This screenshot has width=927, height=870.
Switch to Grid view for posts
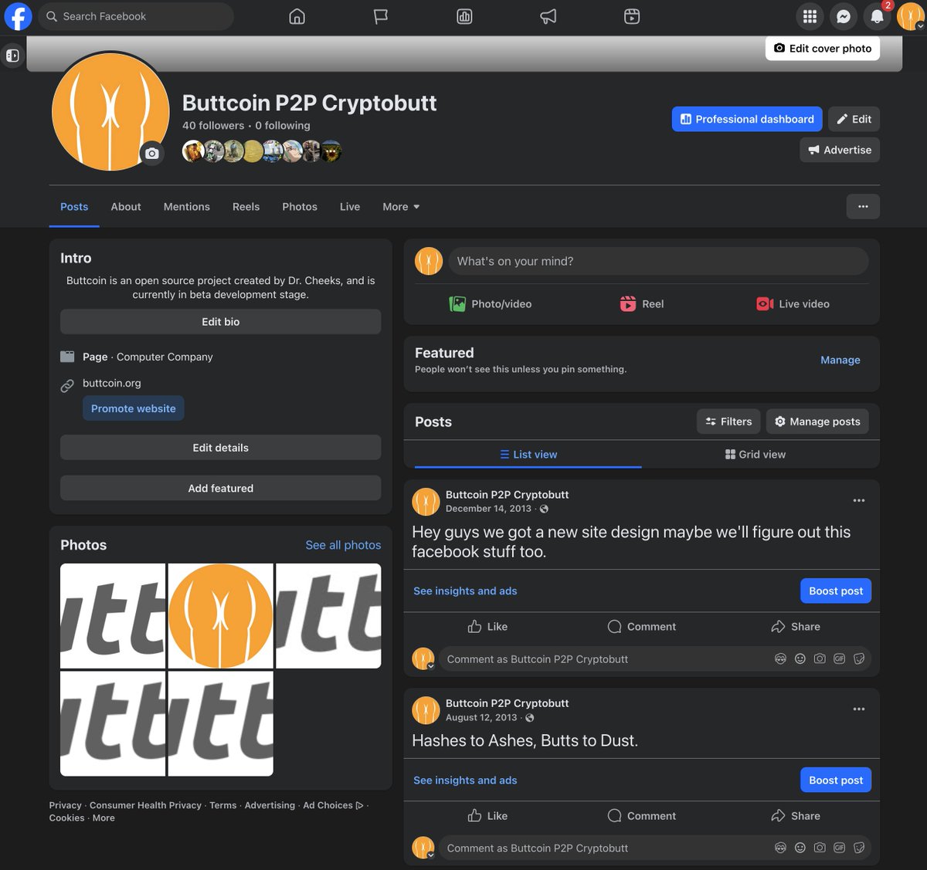click(756, 454)
